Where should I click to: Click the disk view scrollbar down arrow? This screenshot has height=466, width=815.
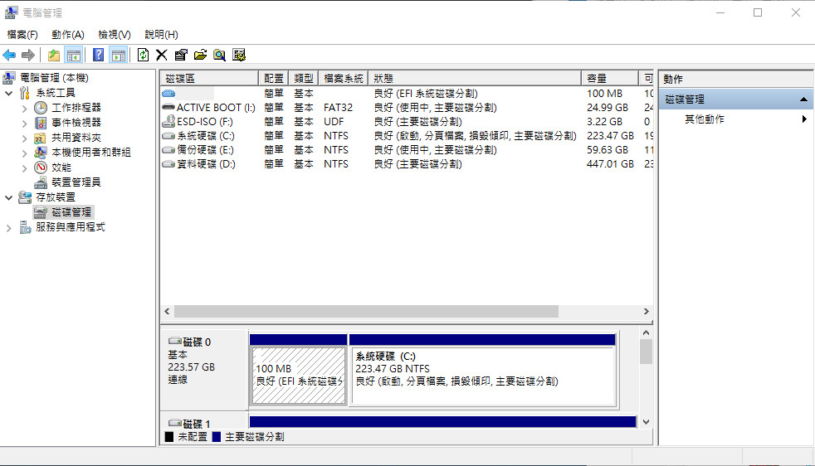click(x=646, y=422)
